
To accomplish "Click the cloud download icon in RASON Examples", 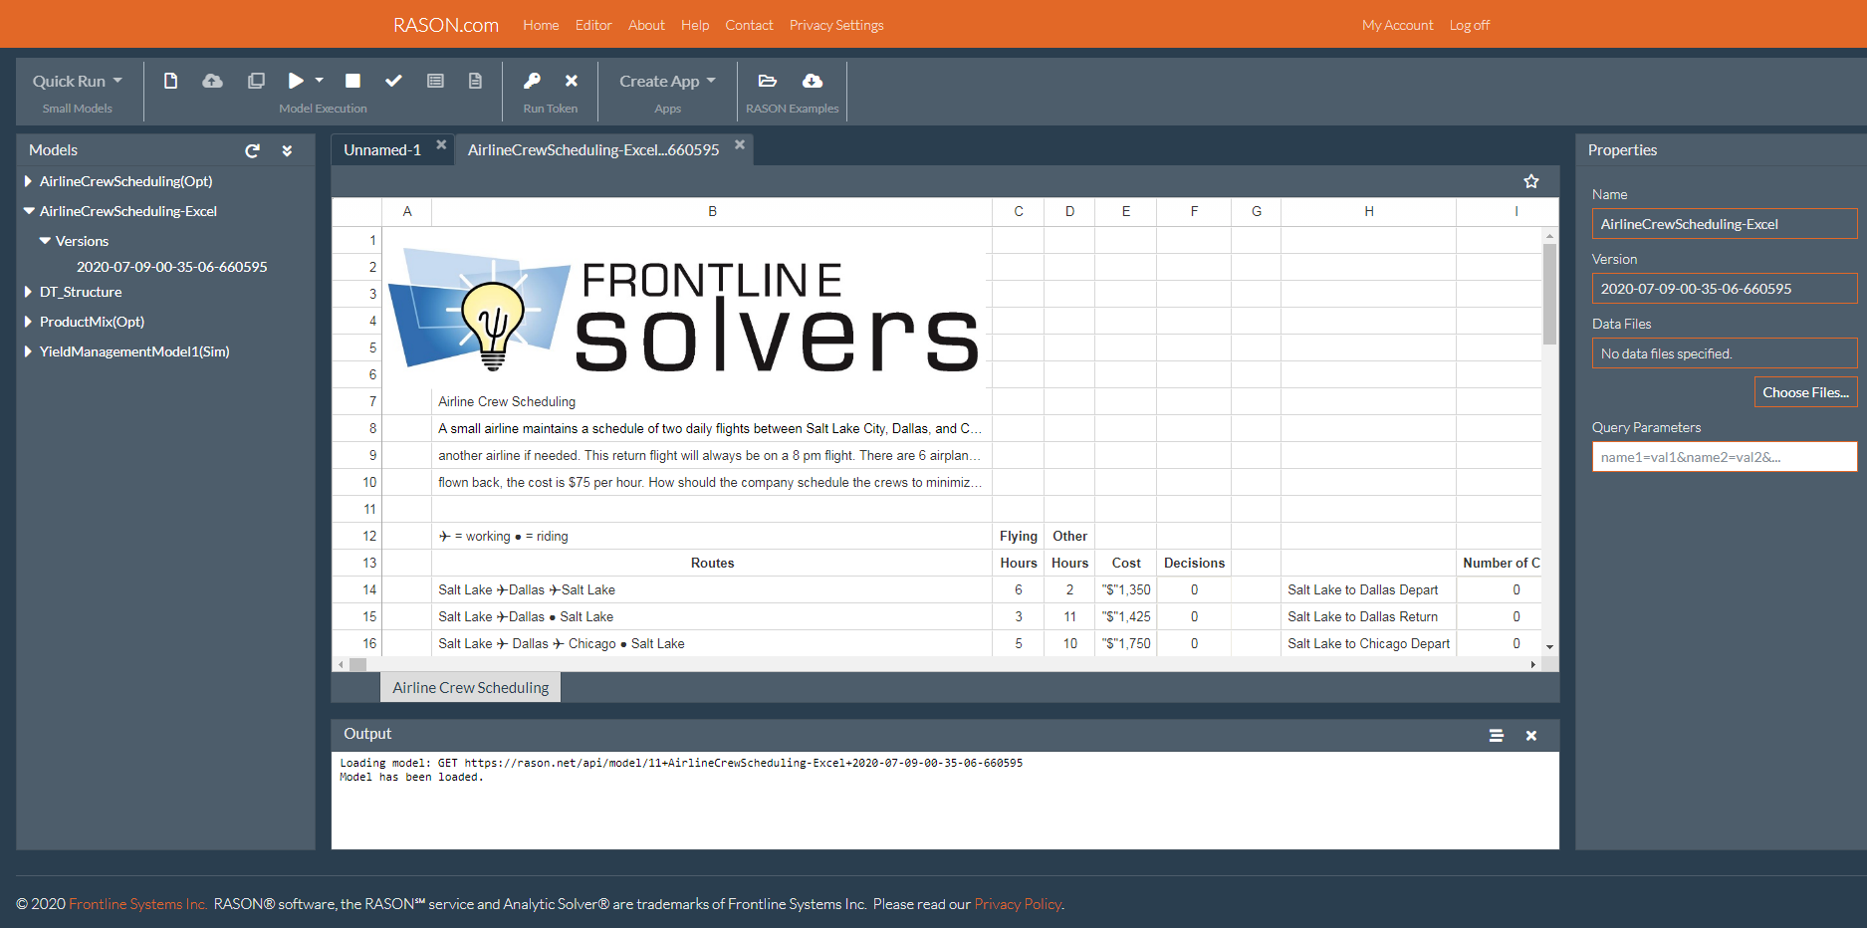I will (x=813, y=81).
